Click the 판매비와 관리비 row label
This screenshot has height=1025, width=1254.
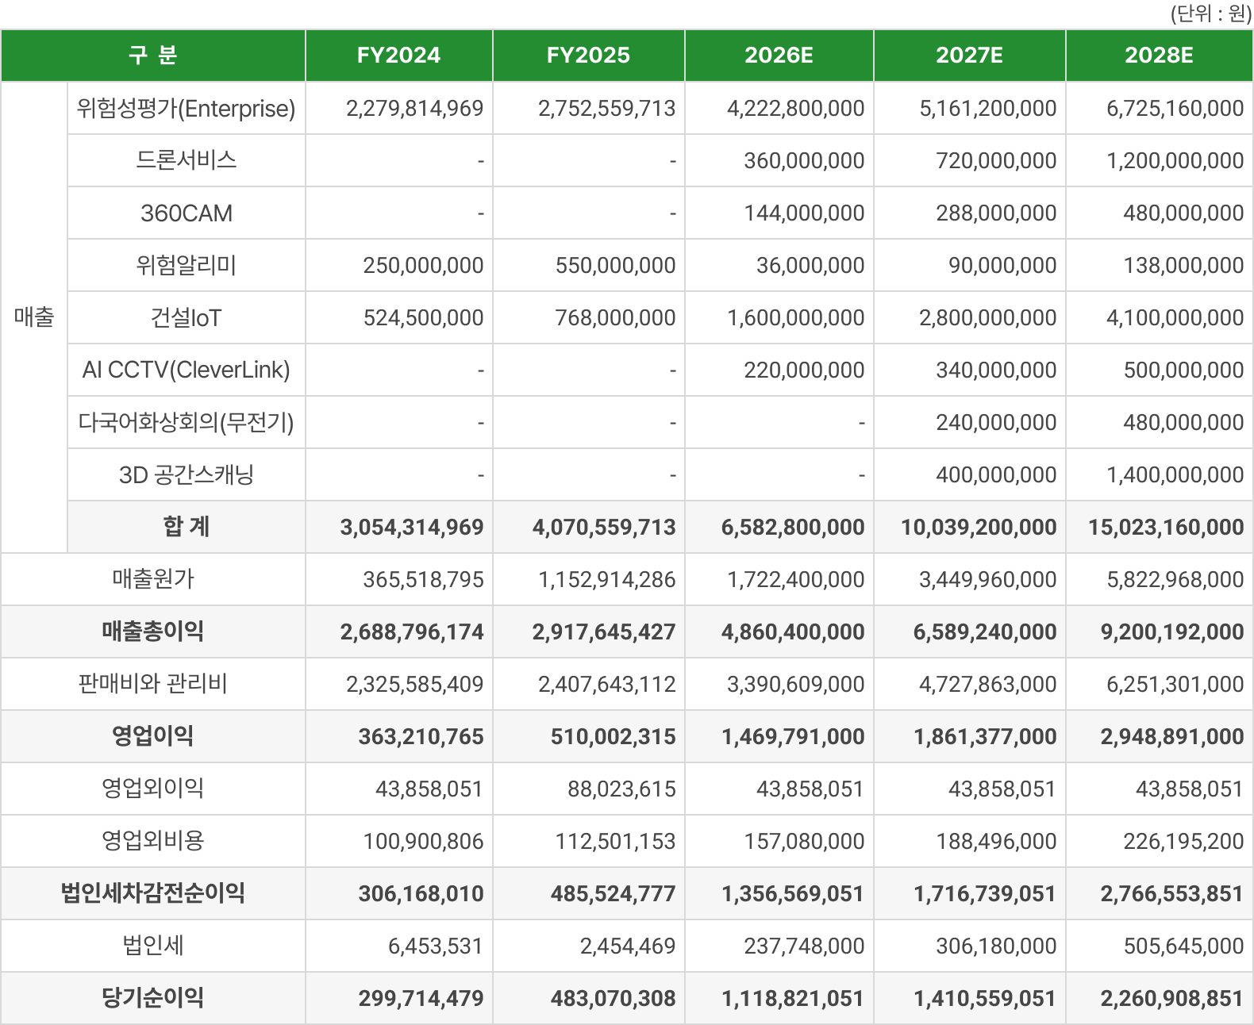click(153, 684)
